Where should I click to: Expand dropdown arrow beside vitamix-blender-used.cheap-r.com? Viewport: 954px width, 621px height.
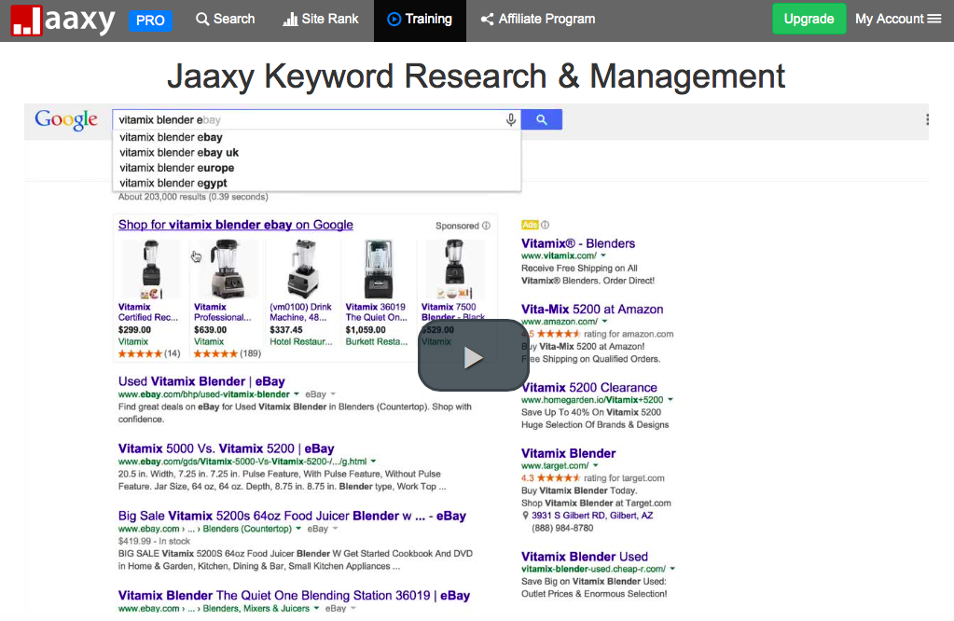click(672, 569)
